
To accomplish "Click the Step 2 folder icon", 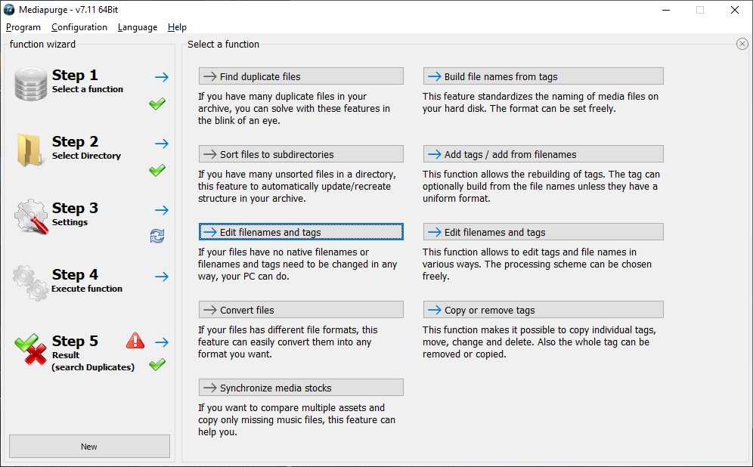I will [x=29, y=150].
